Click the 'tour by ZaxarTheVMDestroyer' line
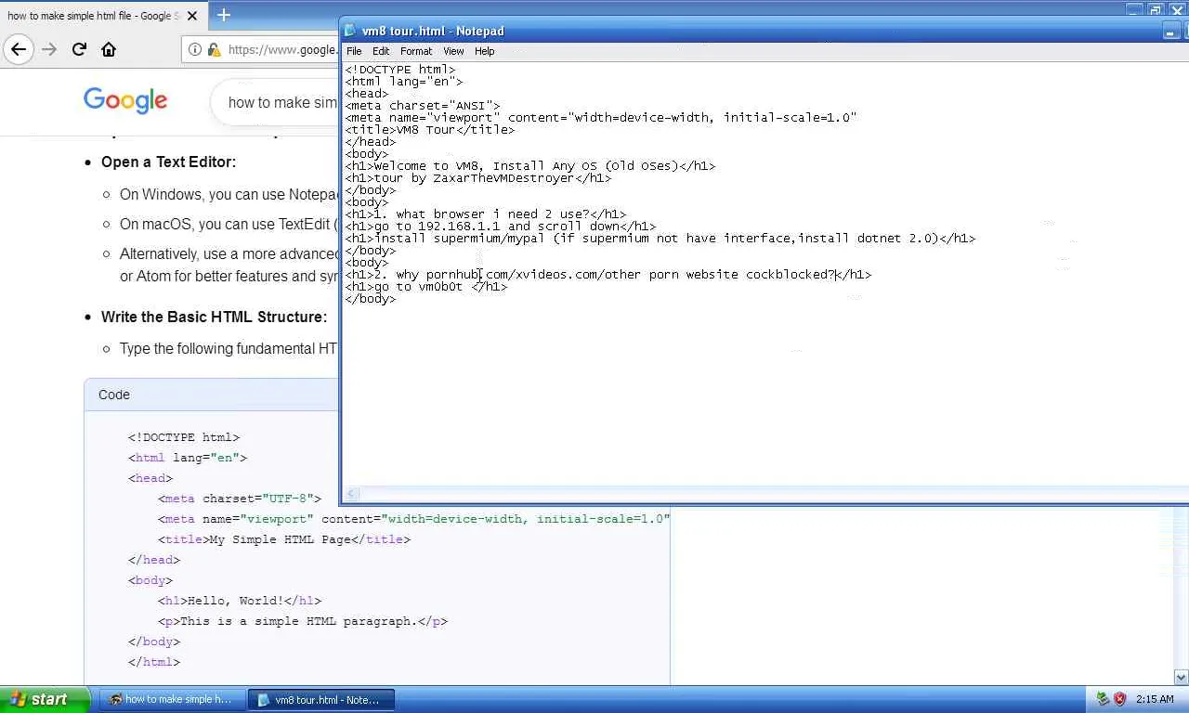Image resolution: width=1189 pixels, height=713 pixels. click(x=477, y=178)
